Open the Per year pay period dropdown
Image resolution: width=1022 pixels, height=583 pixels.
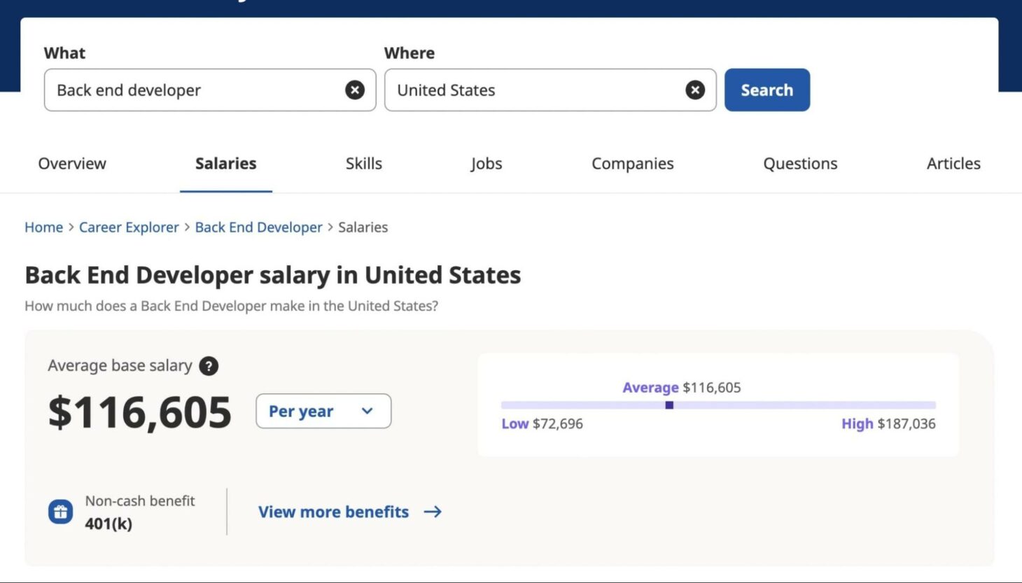click(x=323, y=412)
